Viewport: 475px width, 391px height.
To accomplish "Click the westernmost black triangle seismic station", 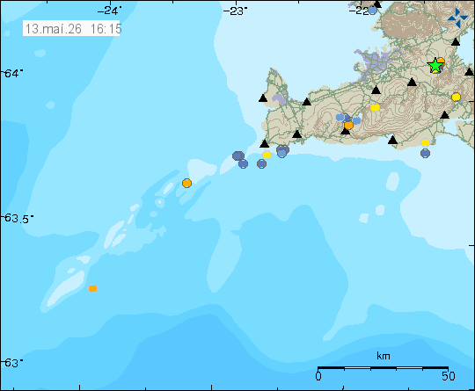I will (x=263, y=98).
